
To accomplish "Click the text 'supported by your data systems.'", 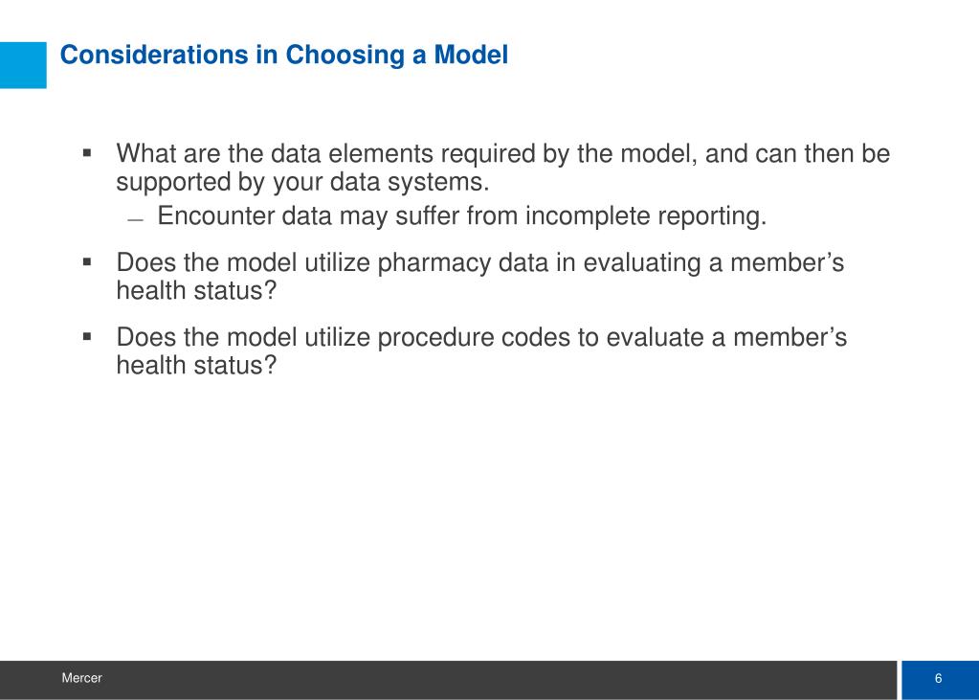I will [x=302, y=183].
